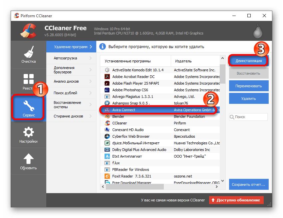Click Доступно обновление red button
Image resolution: width=283 pixels, height=218 pixels.
coord(236,200)
